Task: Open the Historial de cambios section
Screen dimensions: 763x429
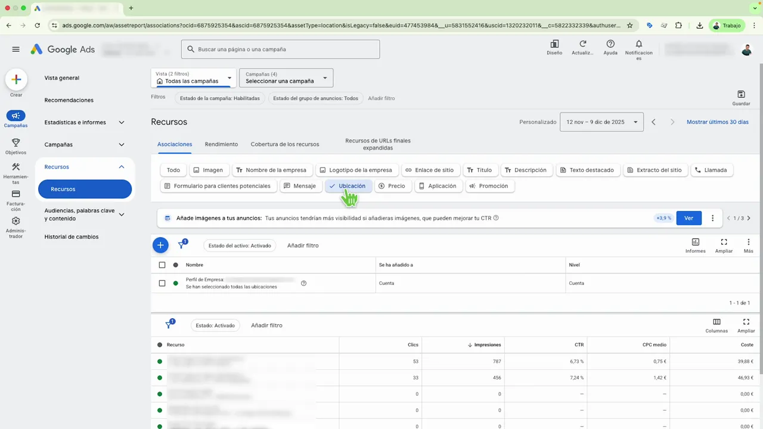Action: (71, 237)
